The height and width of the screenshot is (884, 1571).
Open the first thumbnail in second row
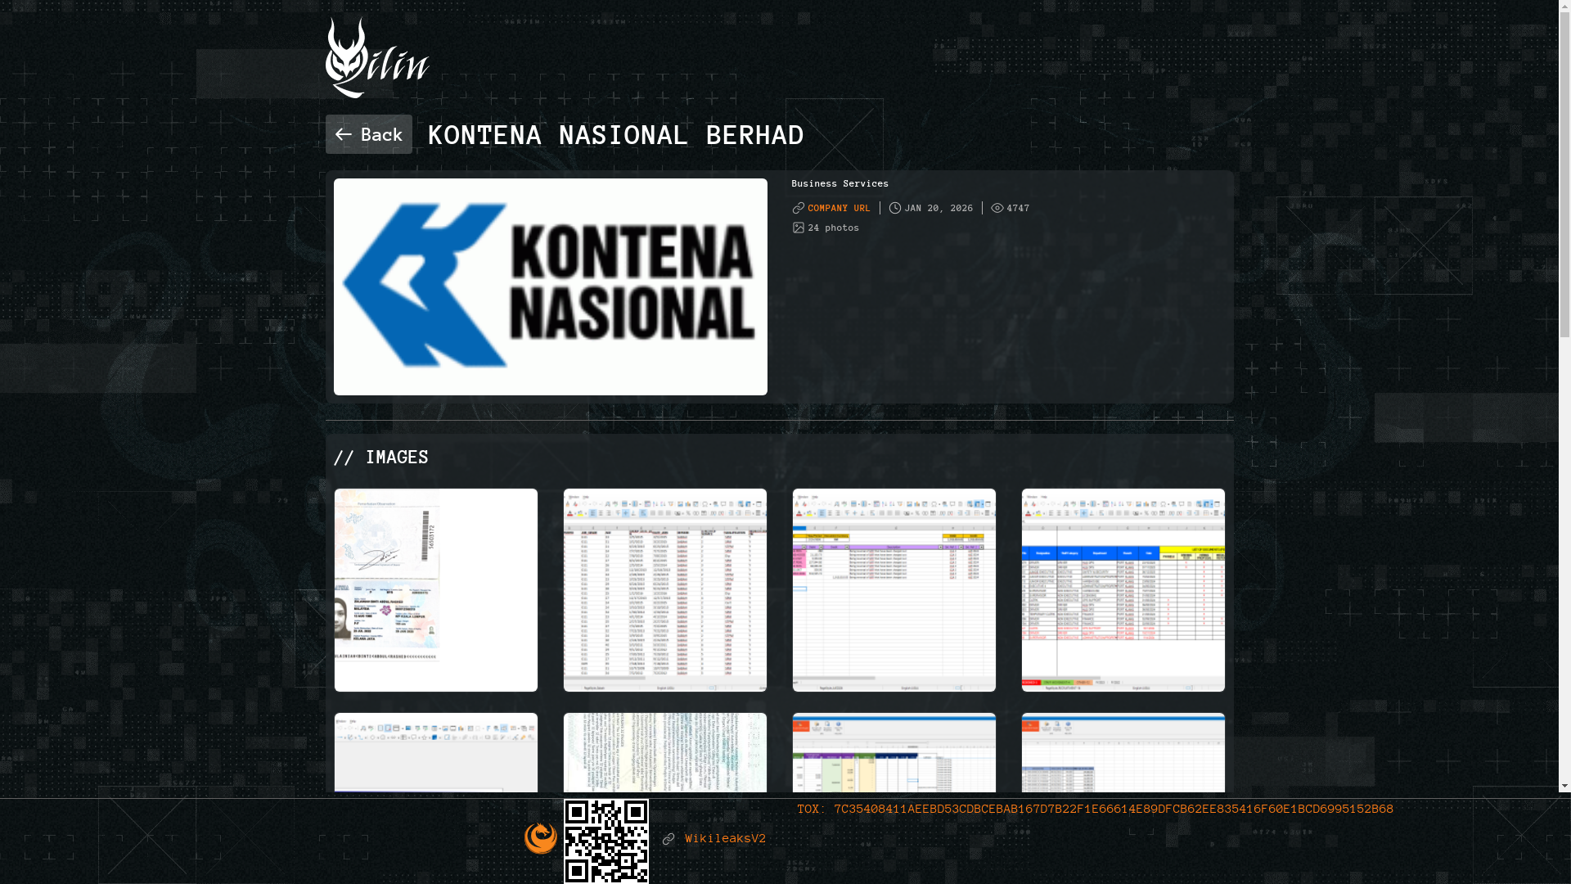coord(435,753)
